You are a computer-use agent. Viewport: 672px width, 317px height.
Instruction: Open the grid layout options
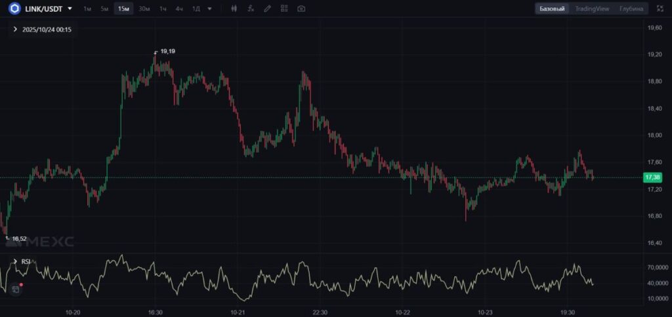(x=284, y=9)
